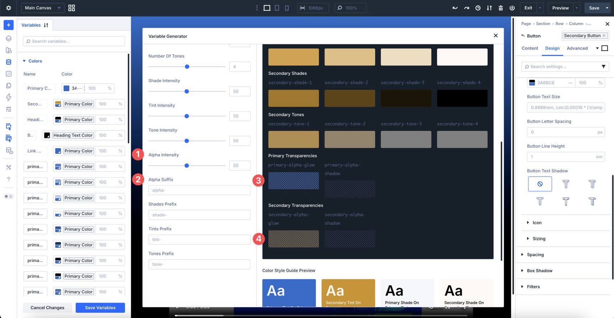Switch to phone view icon

point(287,8)
